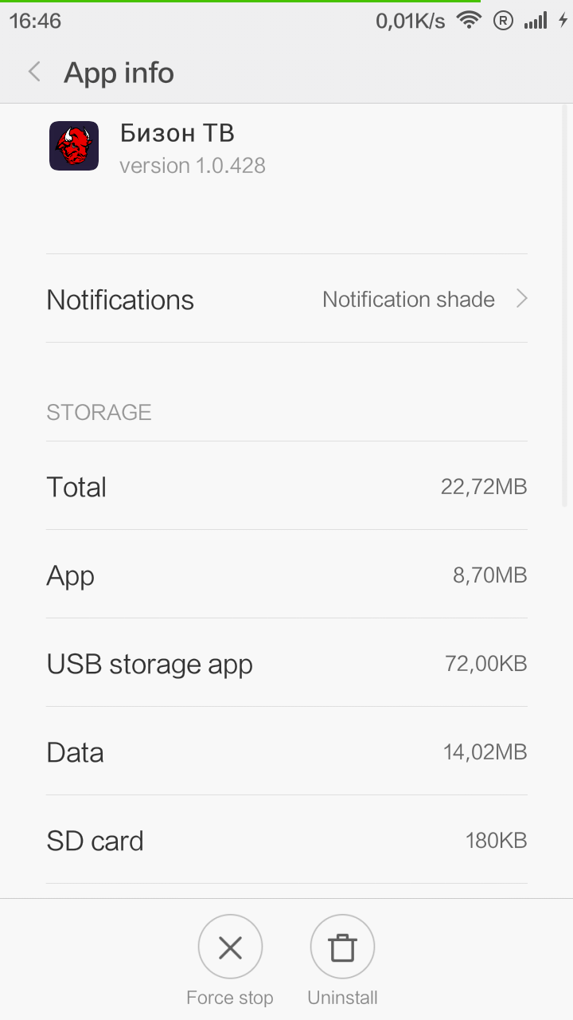The height and width of the screenshot is (1020, 573).
Task: Tap the Бизон ТВ app icon
Action: click(74, 146)
